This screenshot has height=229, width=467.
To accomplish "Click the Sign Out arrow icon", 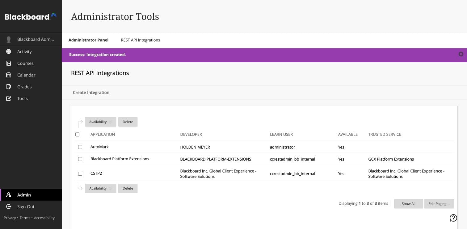I will (x=9, y=207).
